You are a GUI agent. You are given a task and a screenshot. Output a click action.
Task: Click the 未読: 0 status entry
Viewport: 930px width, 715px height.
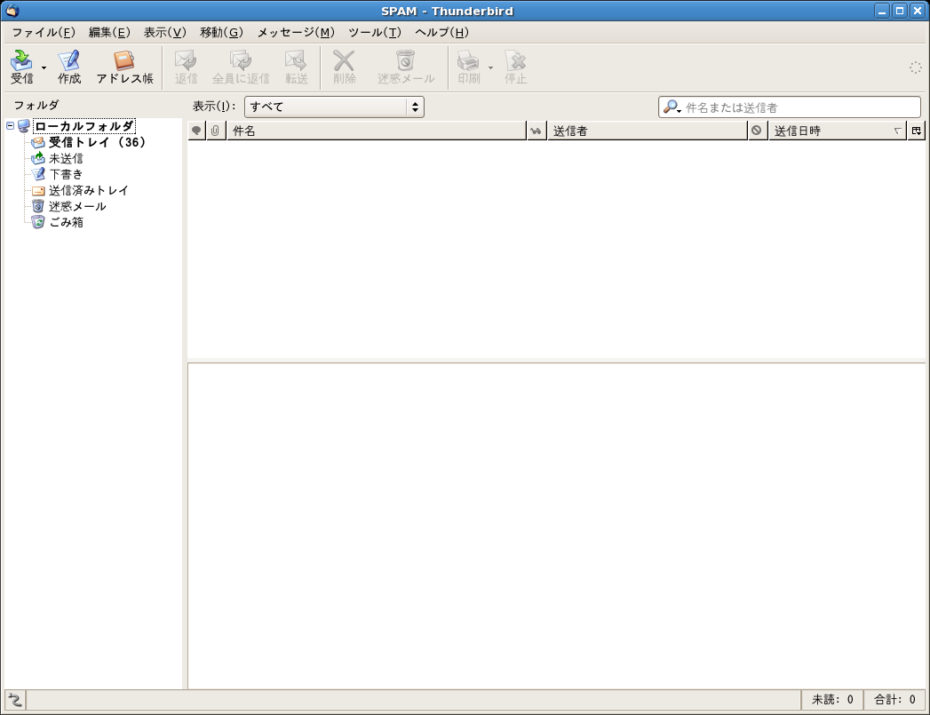coord(832,700)
